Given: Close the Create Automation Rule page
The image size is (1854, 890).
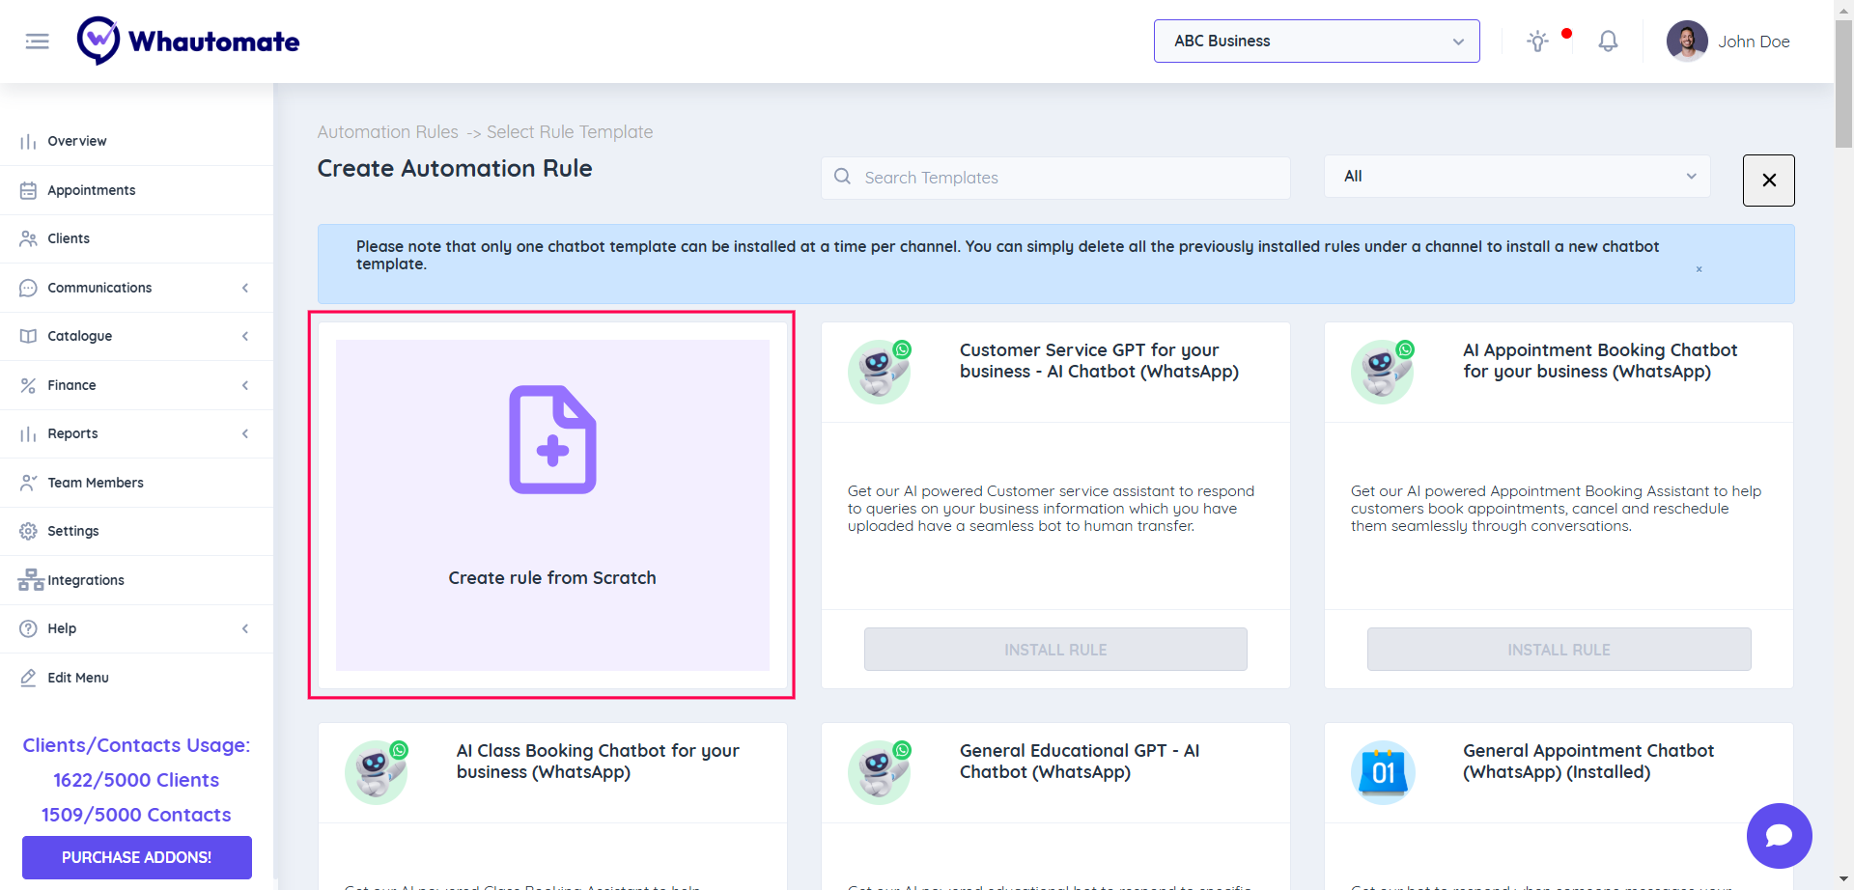Looking at the screenshot, I should [1768, 181].
